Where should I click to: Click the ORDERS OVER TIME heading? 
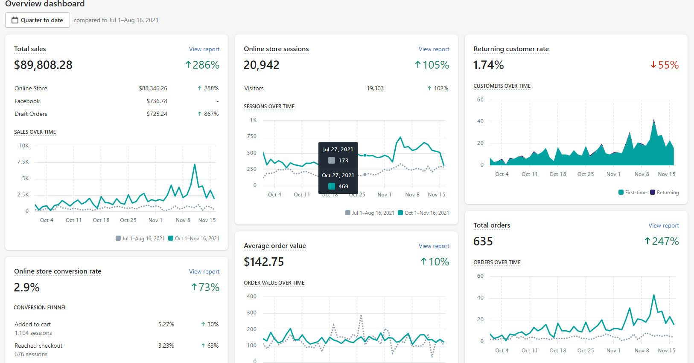(x=497, y=262)
